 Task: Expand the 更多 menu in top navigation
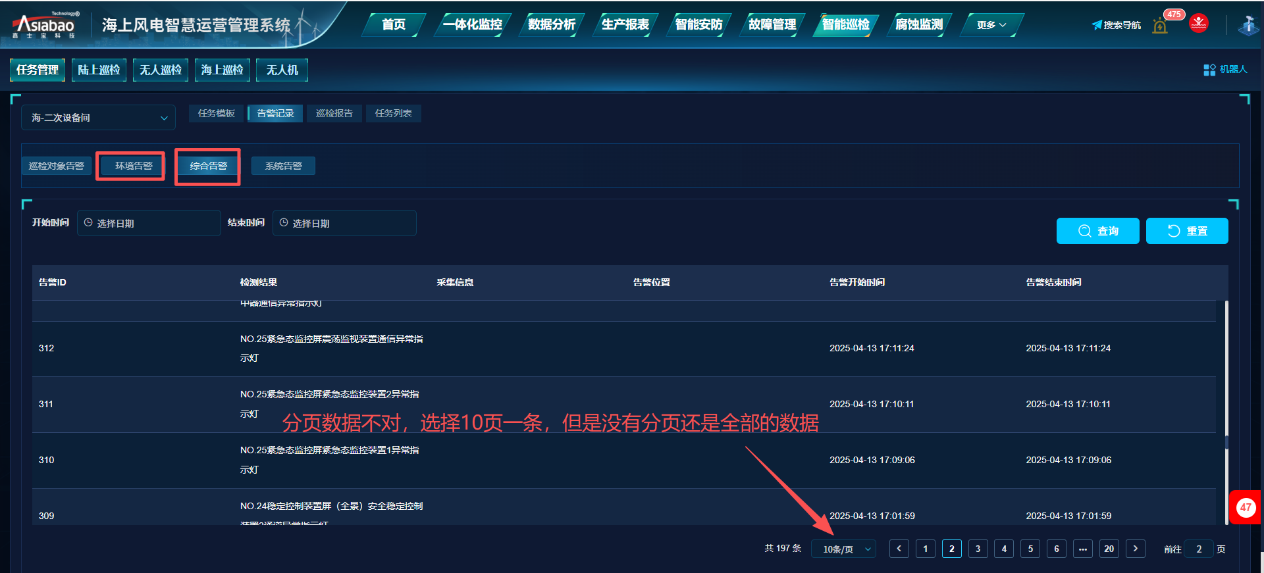pyautogui.click(x=991, y=25)
